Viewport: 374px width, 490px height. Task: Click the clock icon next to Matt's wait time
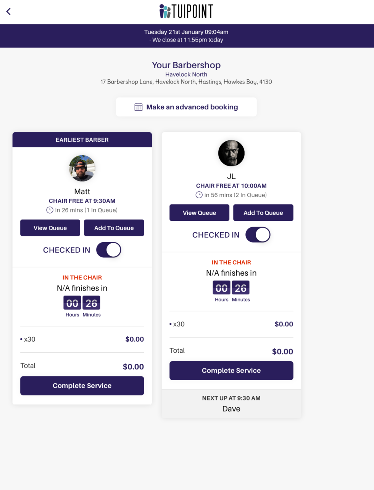(x=50, y=210)
